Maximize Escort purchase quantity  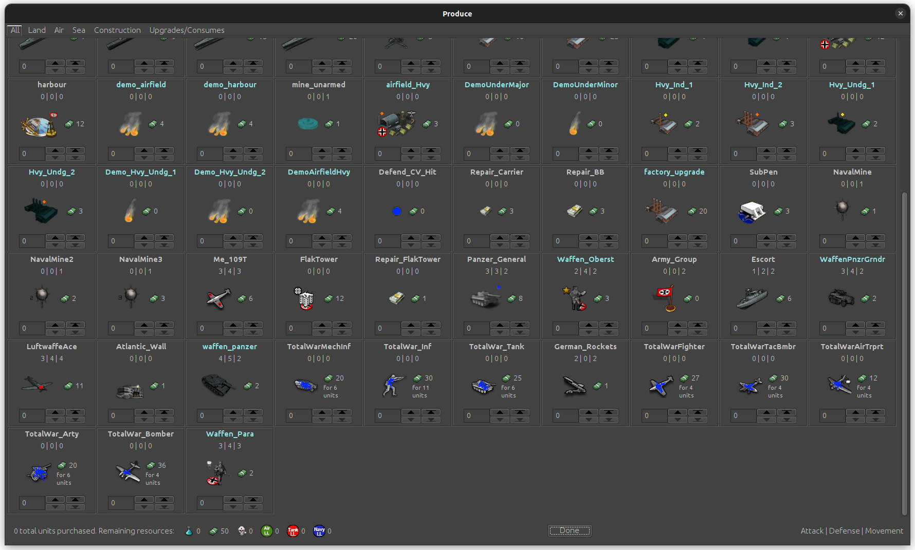tap(786, 325)
